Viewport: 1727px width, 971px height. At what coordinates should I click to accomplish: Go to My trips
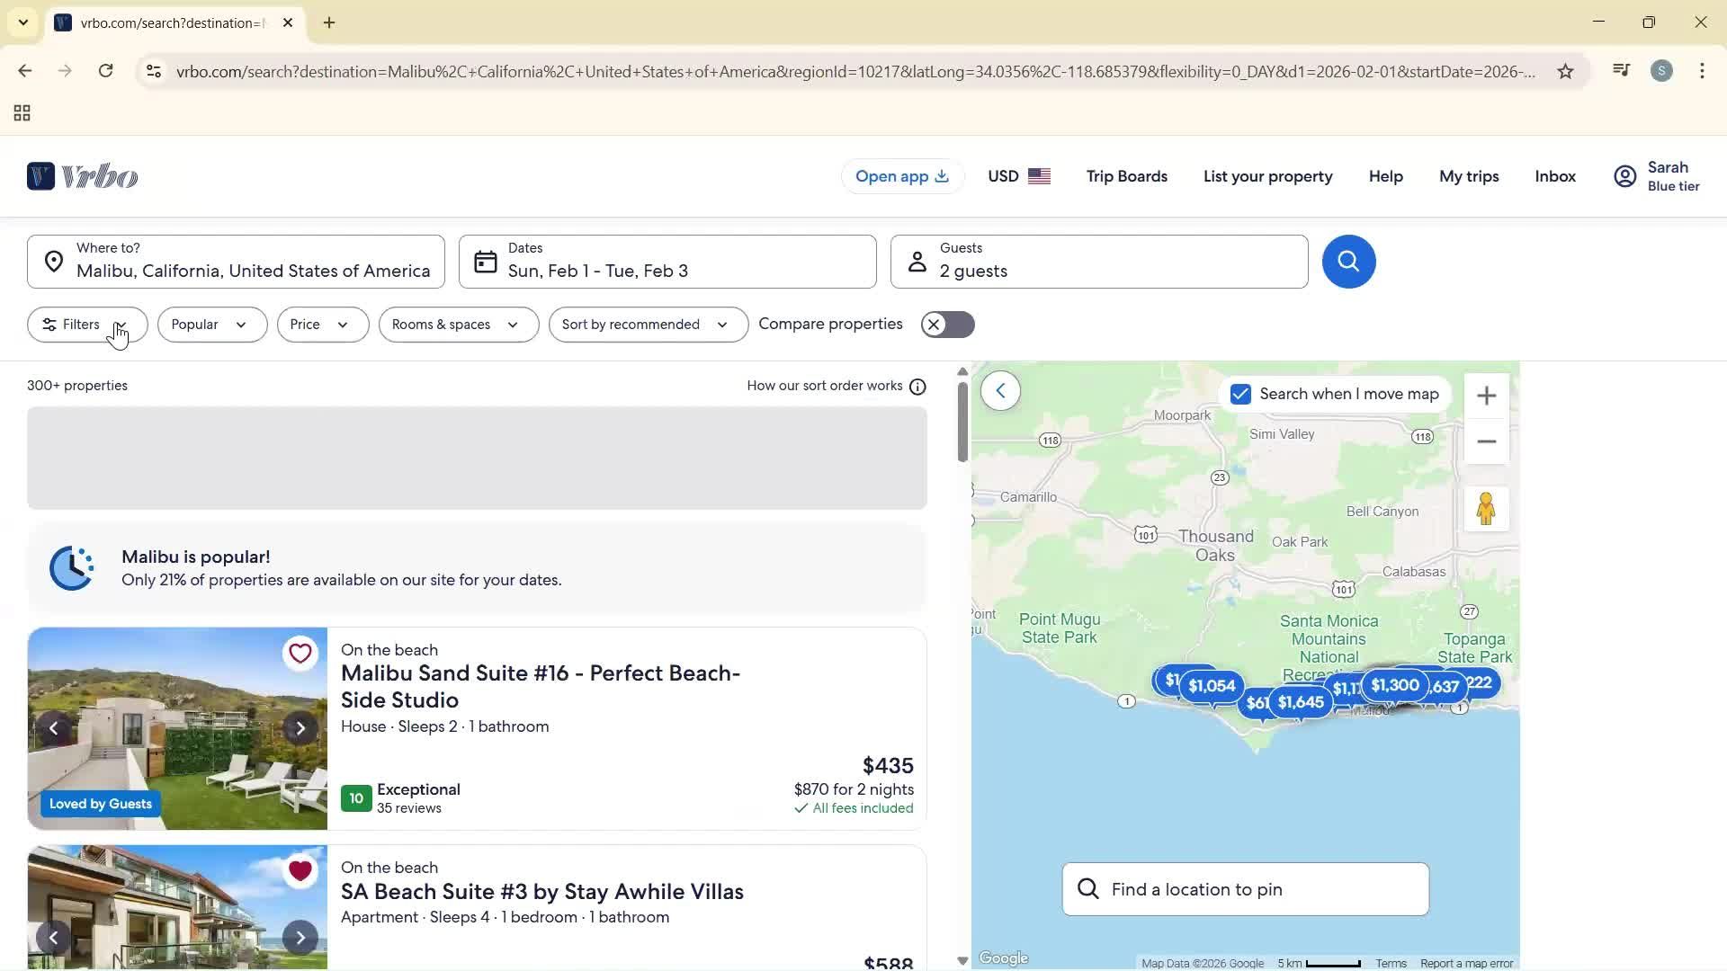click(x=1468, y=176)
